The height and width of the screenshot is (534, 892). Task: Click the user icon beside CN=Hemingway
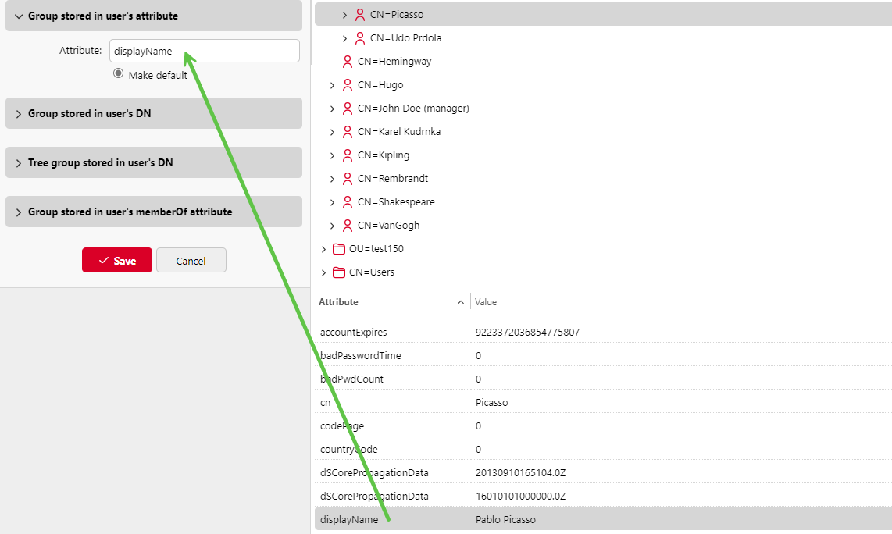tap(348, 62)
